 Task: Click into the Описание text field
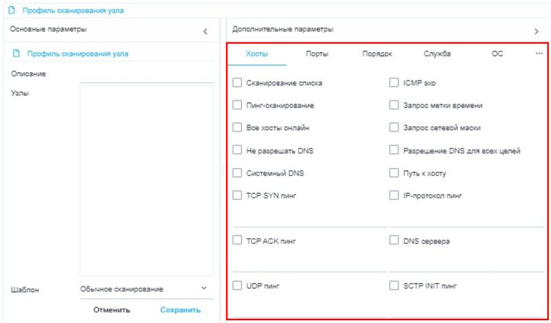coord(145,74)
